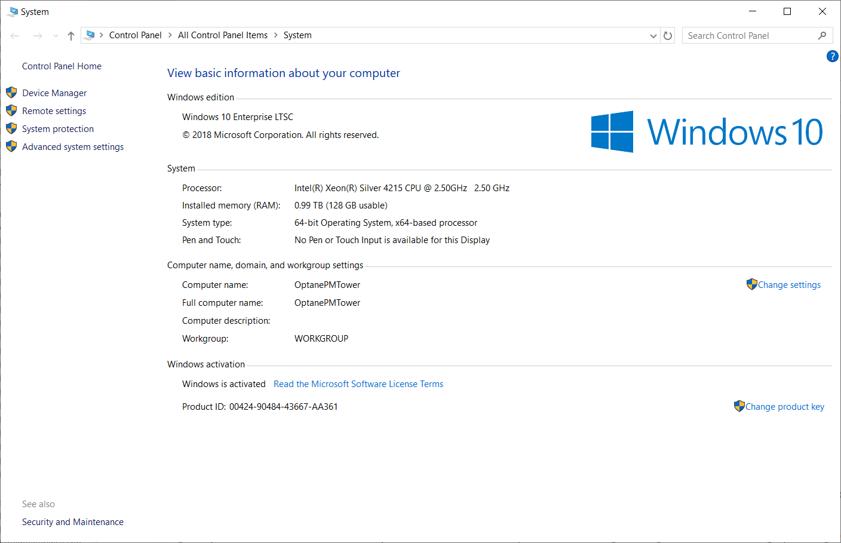Open the recent locations dropdown arrow
Image resolution: width=841 pixels, height=543 pixels.
coord(56,36)
